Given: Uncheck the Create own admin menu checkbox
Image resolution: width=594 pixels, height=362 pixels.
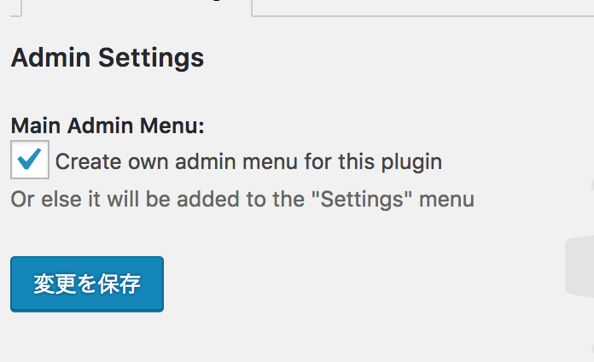Looking at the screenshot, I should coord(30,160).
